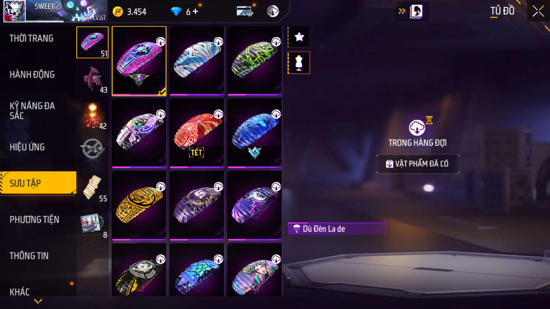Expand the left category list with down chevron
The height and width of the screenshot is (309, 550).
pos(38,301)
